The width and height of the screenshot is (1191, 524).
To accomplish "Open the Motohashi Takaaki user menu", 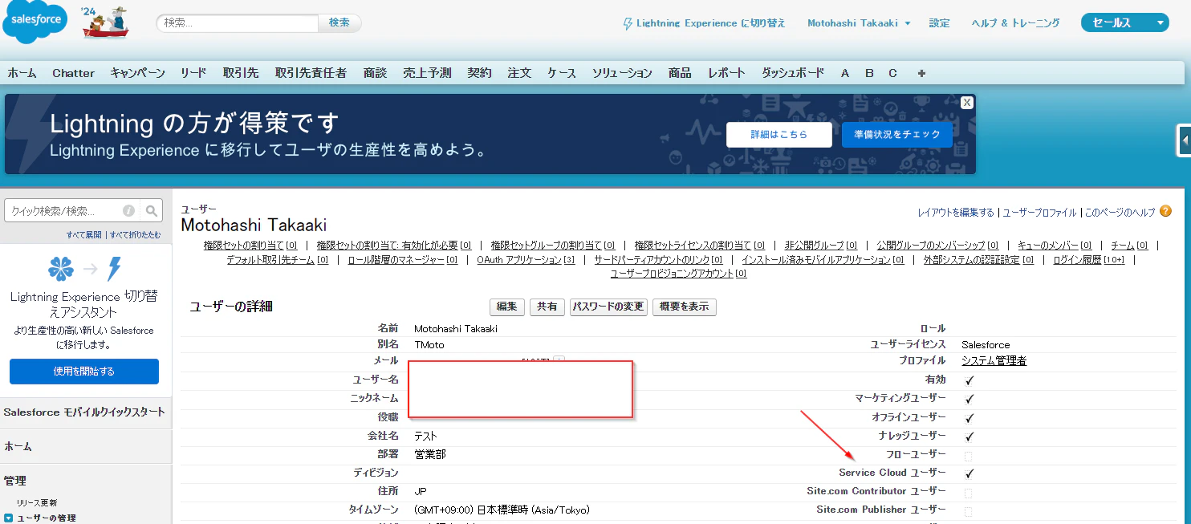I will pyautogui.click(x=859, y=23).
